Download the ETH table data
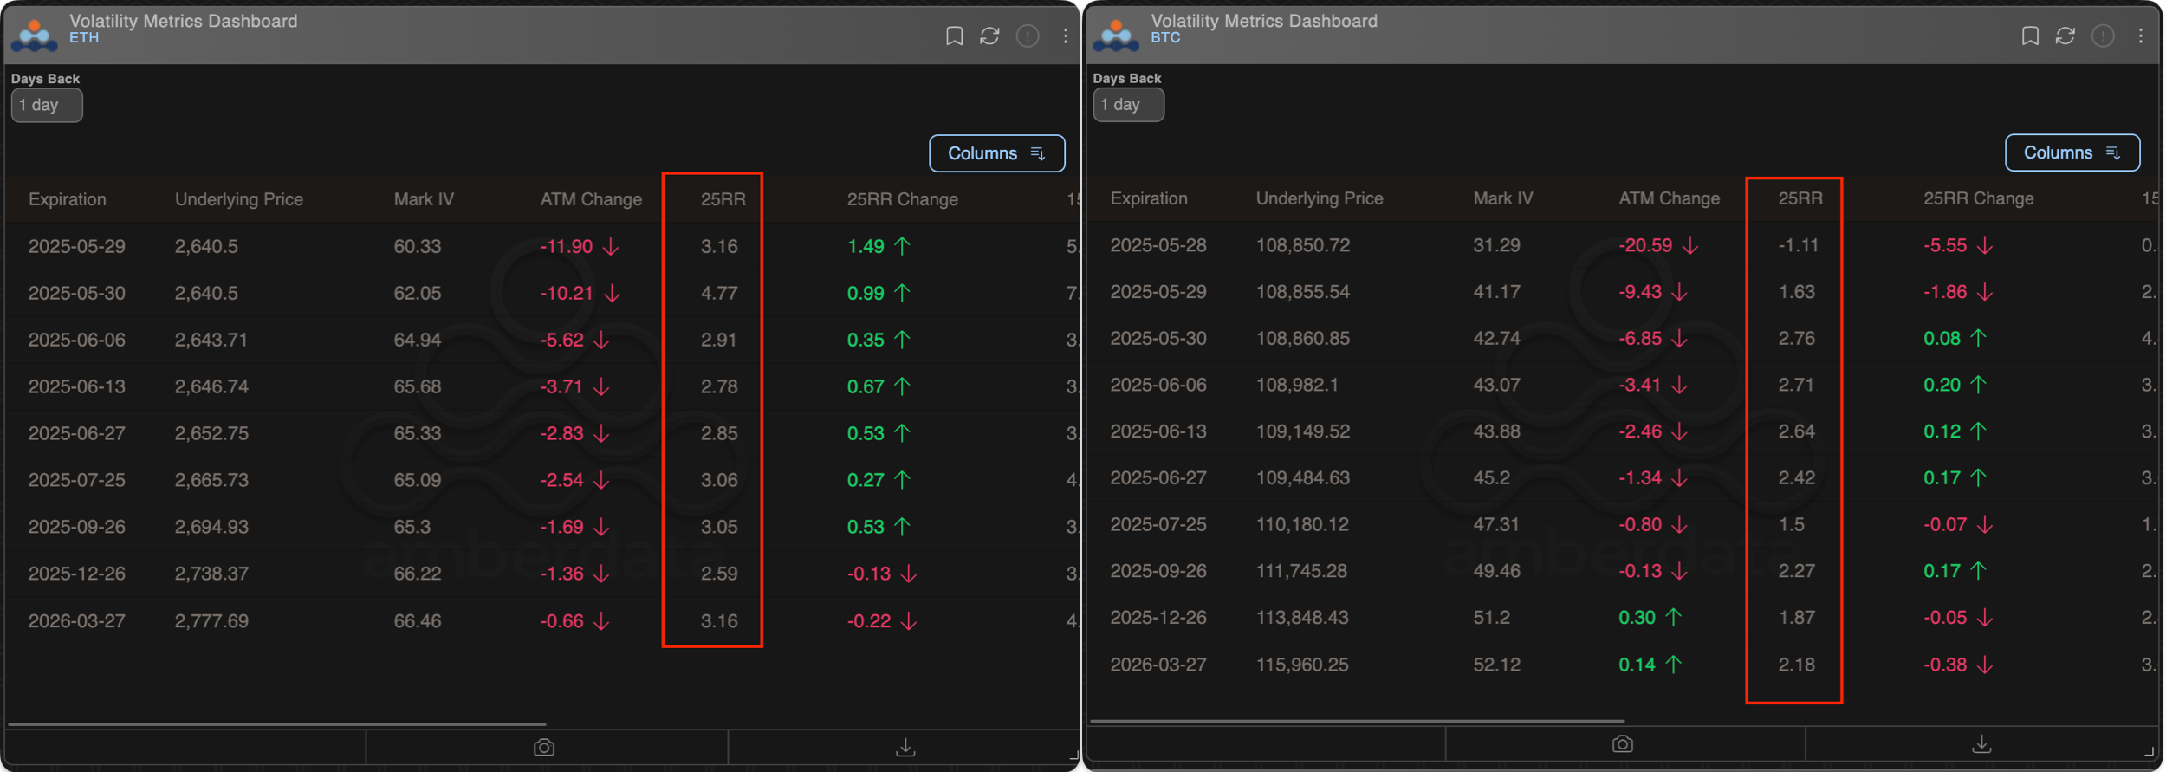The width and height of the screenshot is (2166, 772). [905, 747]
